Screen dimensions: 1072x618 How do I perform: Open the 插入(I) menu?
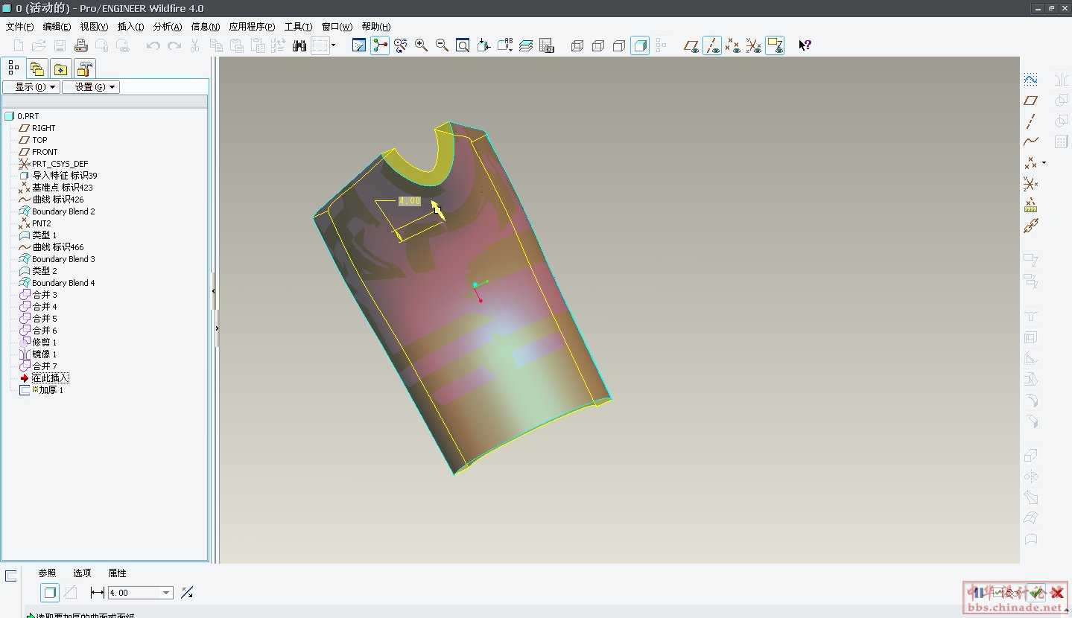[130, 27]
